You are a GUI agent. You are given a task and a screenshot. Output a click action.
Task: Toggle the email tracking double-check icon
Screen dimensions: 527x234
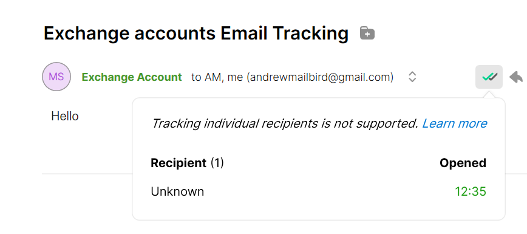point(489,77)
